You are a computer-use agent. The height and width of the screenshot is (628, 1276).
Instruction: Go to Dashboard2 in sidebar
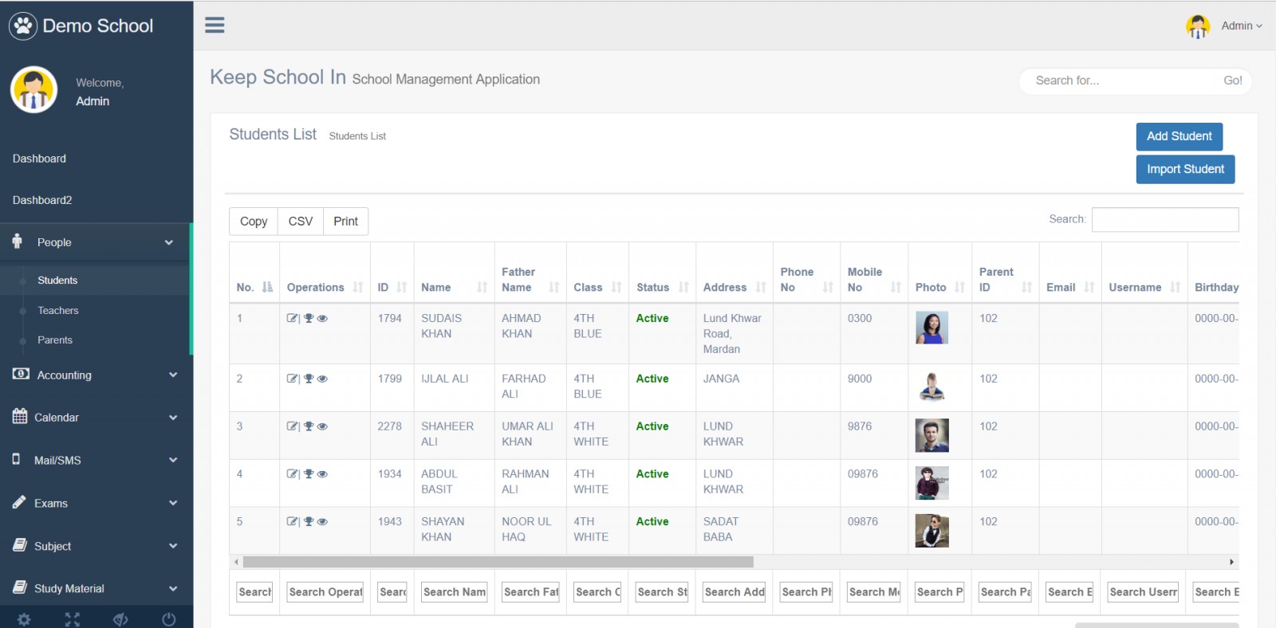tap(42, 200)
